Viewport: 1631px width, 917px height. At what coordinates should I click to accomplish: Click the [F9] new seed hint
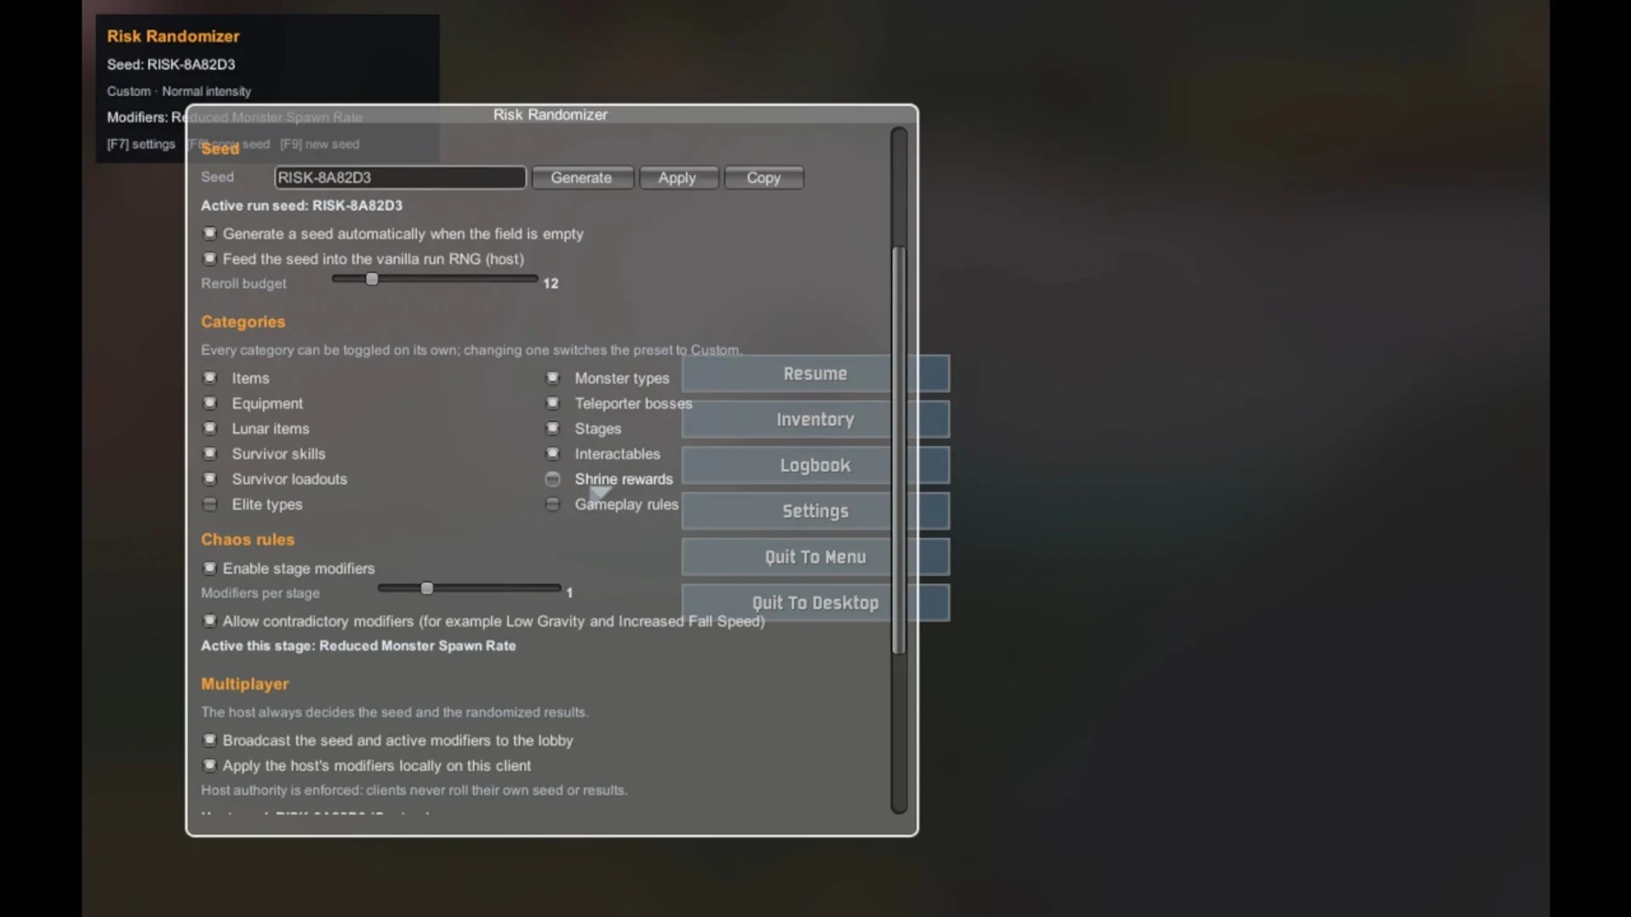[319, 144]
